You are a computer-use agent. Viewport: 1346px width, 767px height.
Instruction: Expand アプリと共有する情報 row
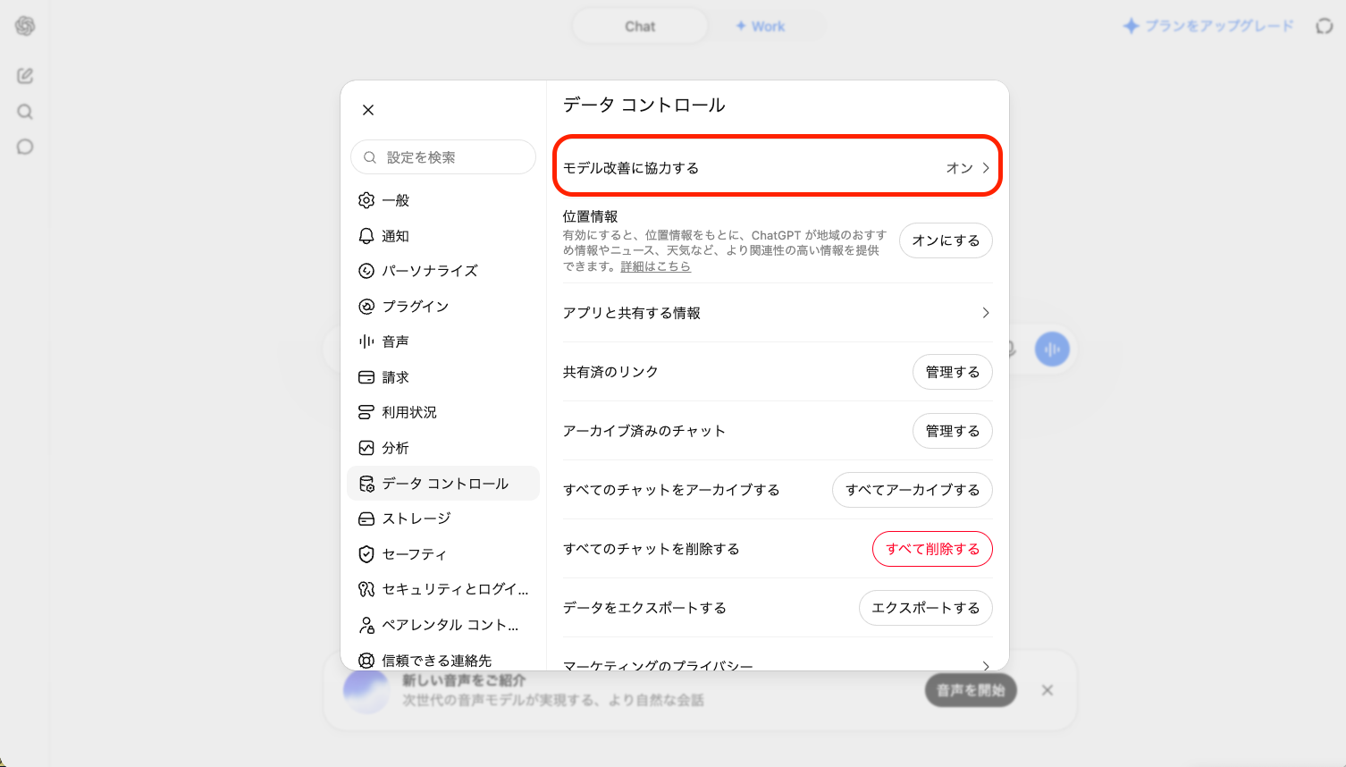(778, 313)
